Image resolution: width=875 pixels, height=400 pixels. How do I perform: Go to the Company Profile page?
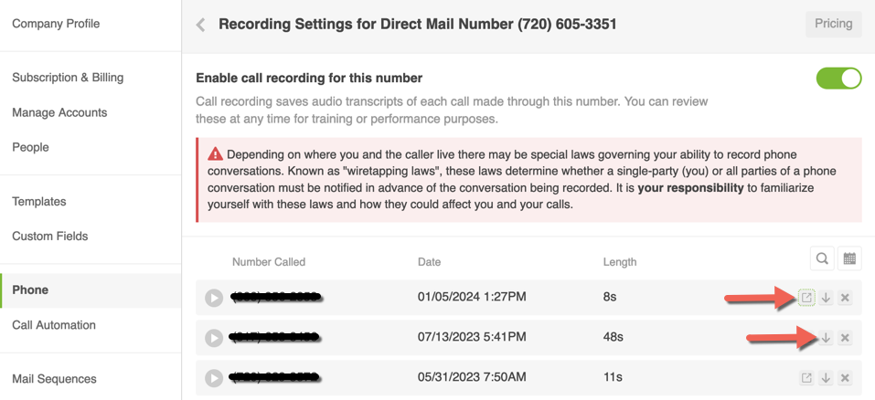tap(56, 24)
